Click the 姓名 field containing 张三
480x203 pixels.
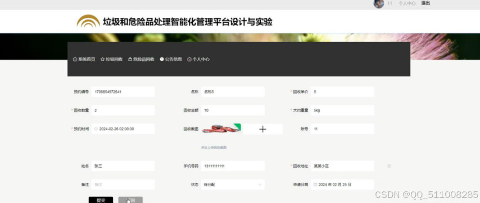pos(123,166)
